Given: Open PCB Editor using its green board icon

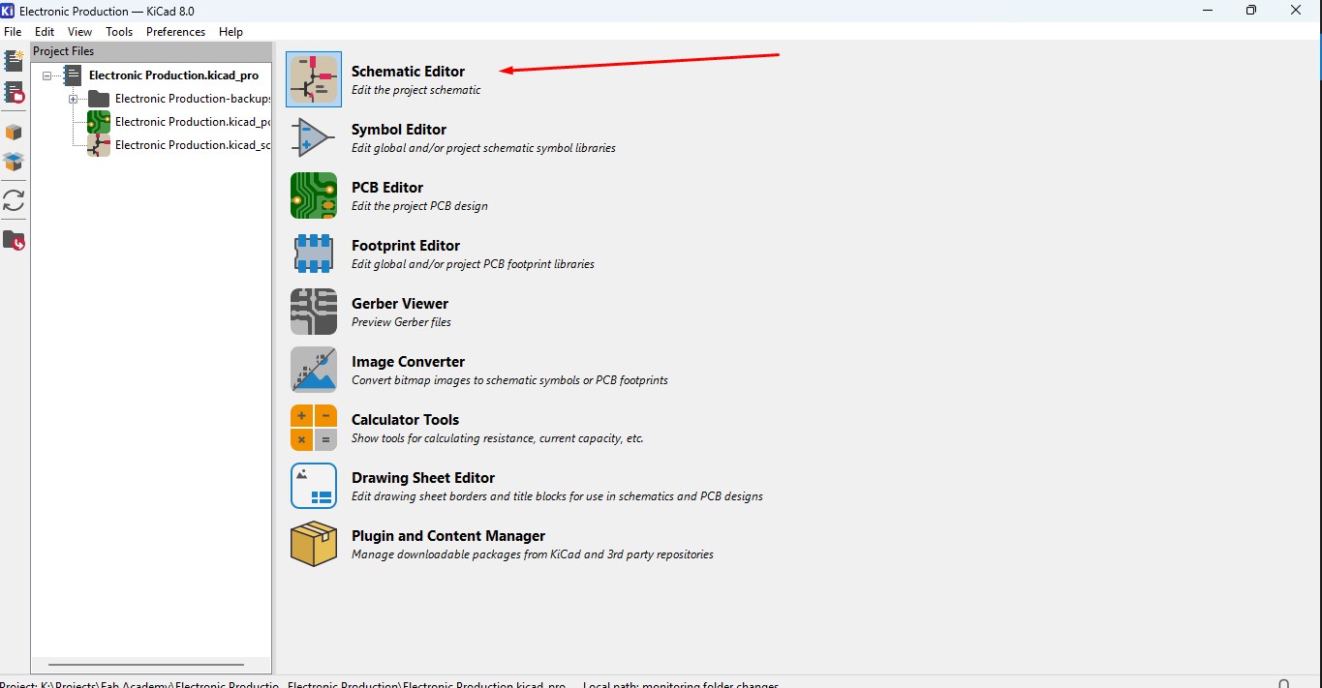Looking at the screenshot, I should [x=314, y=195].
